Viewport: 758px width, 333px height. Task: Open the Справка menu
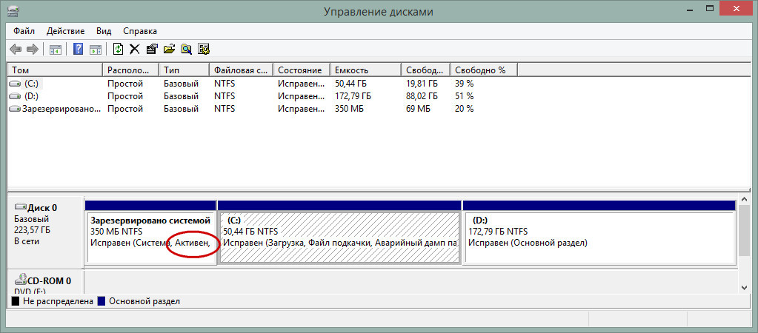(x=140, y=31)
